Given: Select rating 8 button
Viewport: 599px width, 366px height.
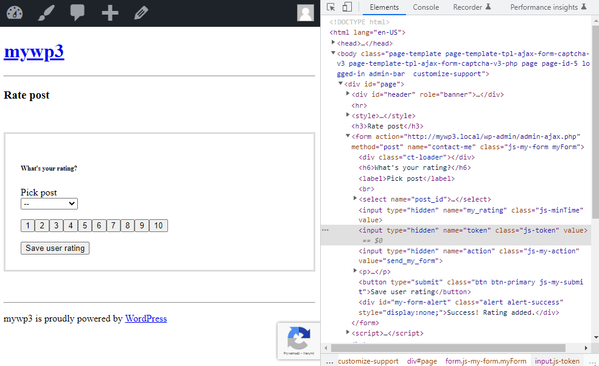Looking at the screenshot, I should click(128, 225).
